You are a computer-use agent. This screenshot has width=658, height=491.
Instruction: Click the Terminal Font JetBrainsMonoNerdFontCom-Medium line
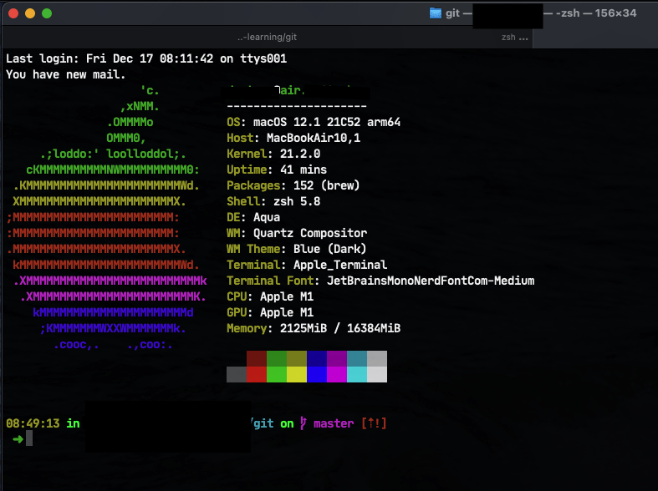coord(380,281)
